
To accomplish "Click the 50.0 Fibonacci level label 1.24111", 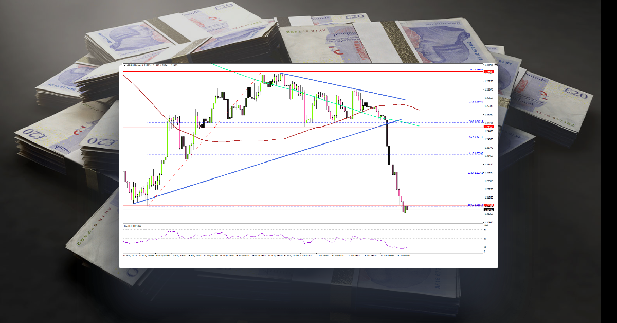I will pos(473,138).
